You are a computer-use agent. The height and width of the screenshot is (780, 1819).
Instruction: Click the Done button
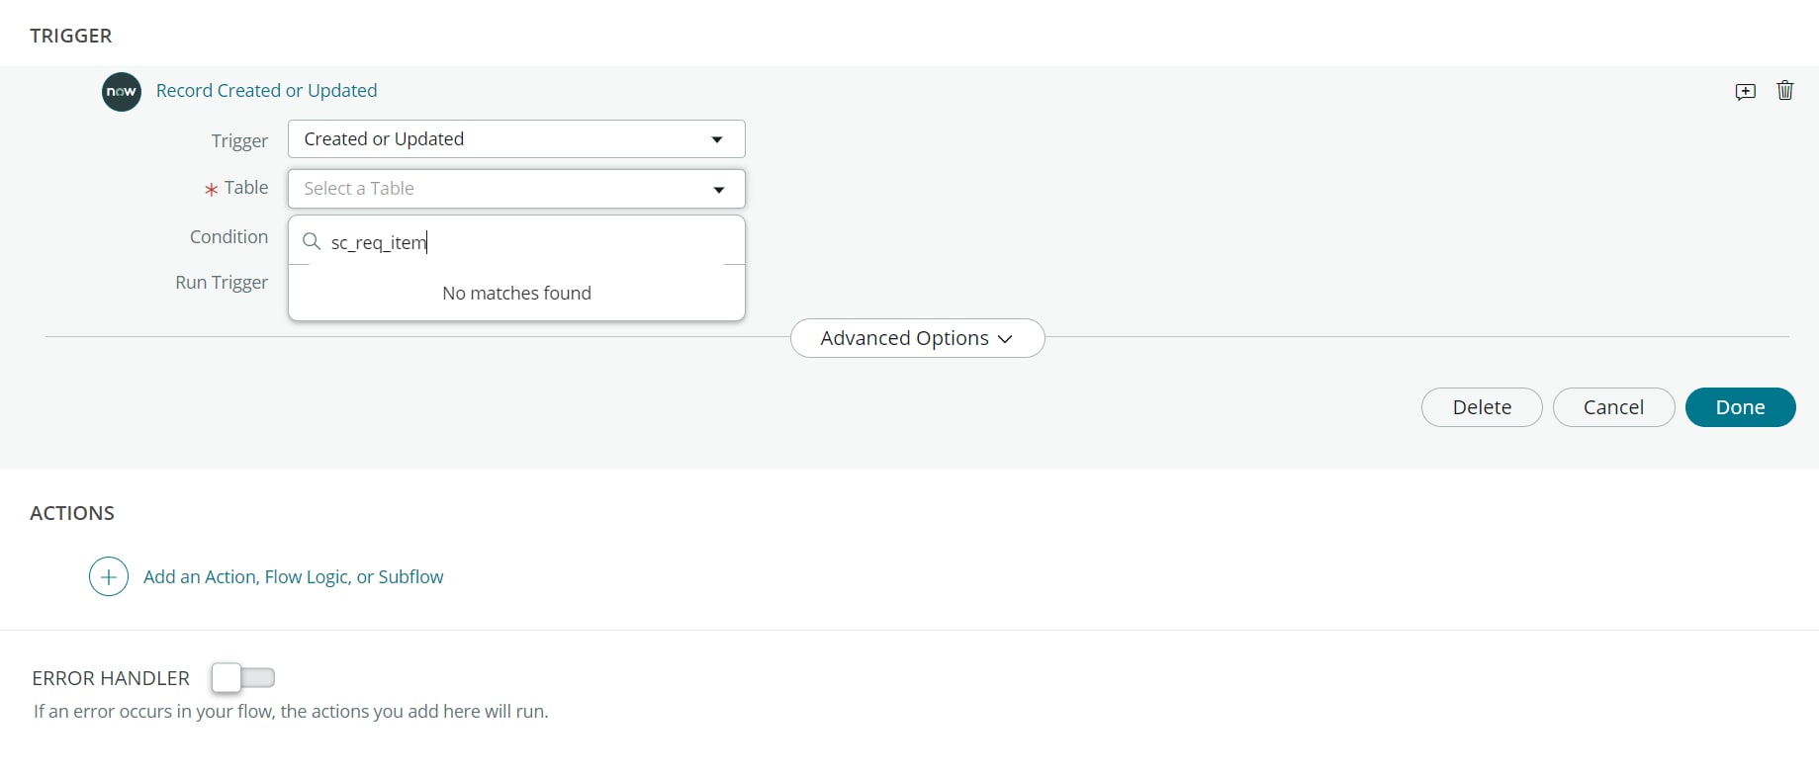[x=1741, y=407]
